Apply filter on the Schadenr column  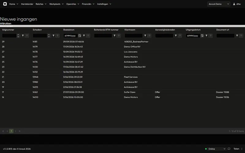point(53,36)
